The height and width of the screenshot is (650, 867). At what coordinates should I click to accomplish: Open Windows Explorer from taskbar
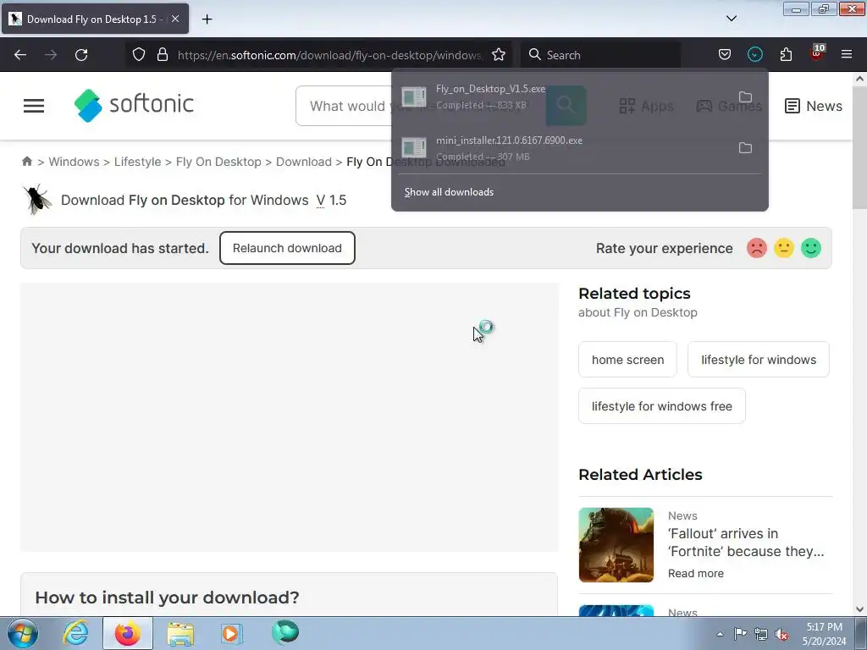coord(180,633)
